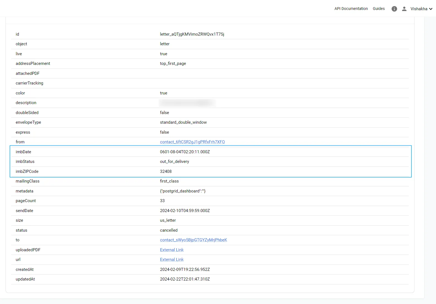Click the envelopeType value standard_double_window
This screenshot has height=304, width=436.
pos(183,122)
